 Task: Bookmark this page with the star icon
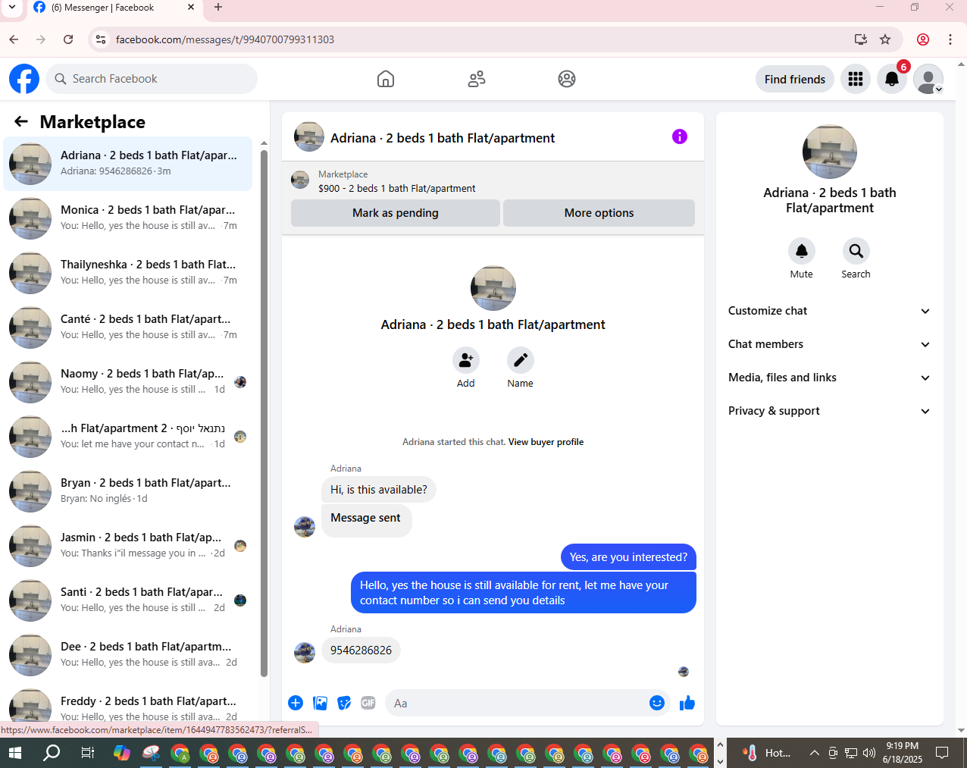885,39
